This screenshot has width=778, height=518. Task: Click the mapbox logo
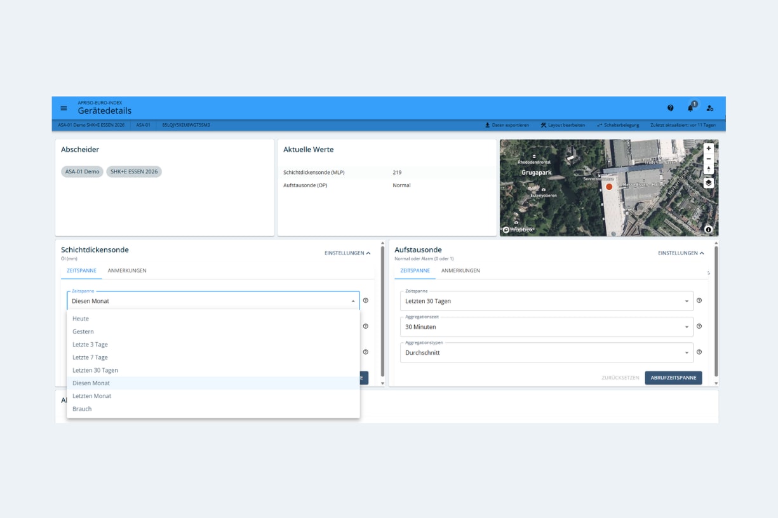pyautogui.click(x=519, y=229)
